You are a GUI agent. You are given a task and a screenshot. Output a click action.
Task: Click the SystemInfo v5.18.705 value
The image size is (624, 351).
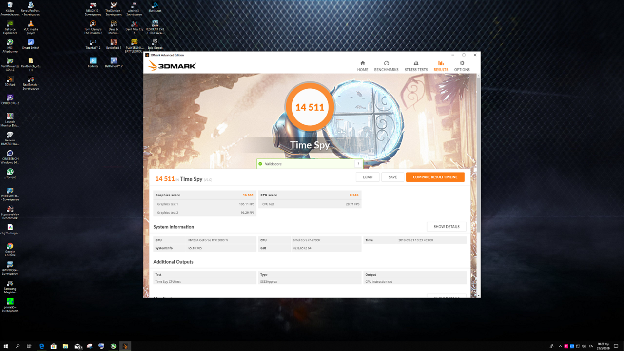coord(195,248)
